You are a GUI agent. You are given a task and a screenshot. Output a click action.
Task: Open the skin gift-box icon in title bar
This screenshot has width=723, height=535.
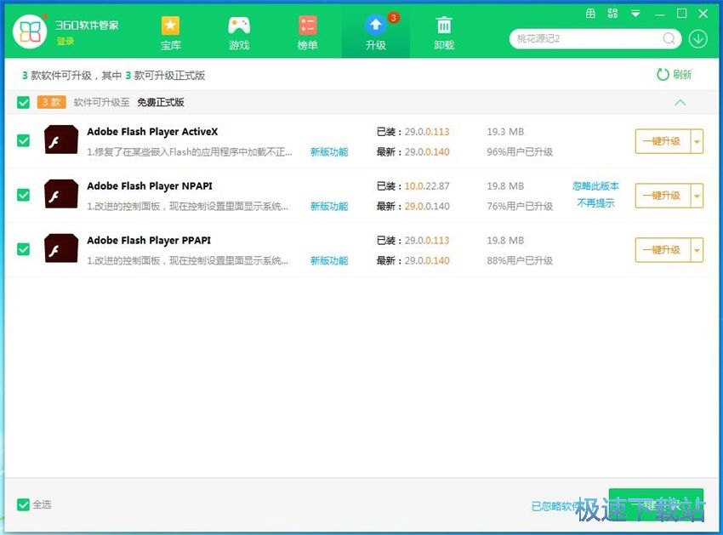590,14
